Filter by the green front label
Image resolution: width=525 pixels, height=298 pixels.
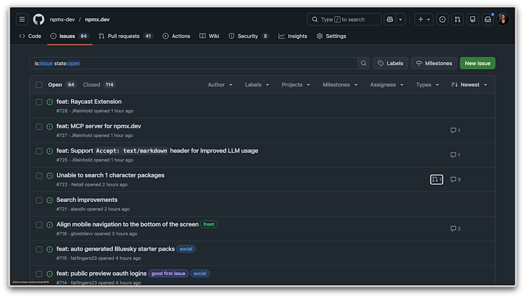coord(209,225)
